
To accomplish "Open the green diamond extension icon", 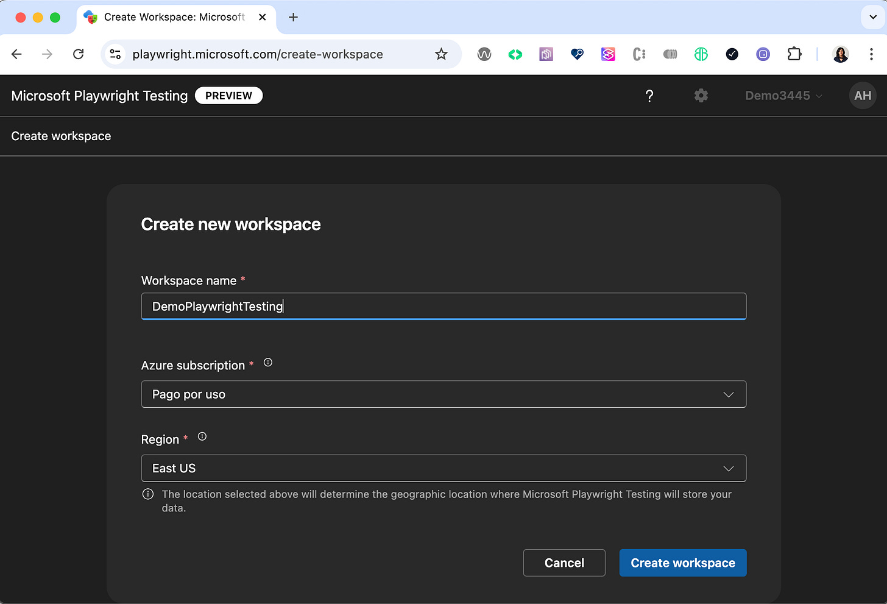I will 515,54.
